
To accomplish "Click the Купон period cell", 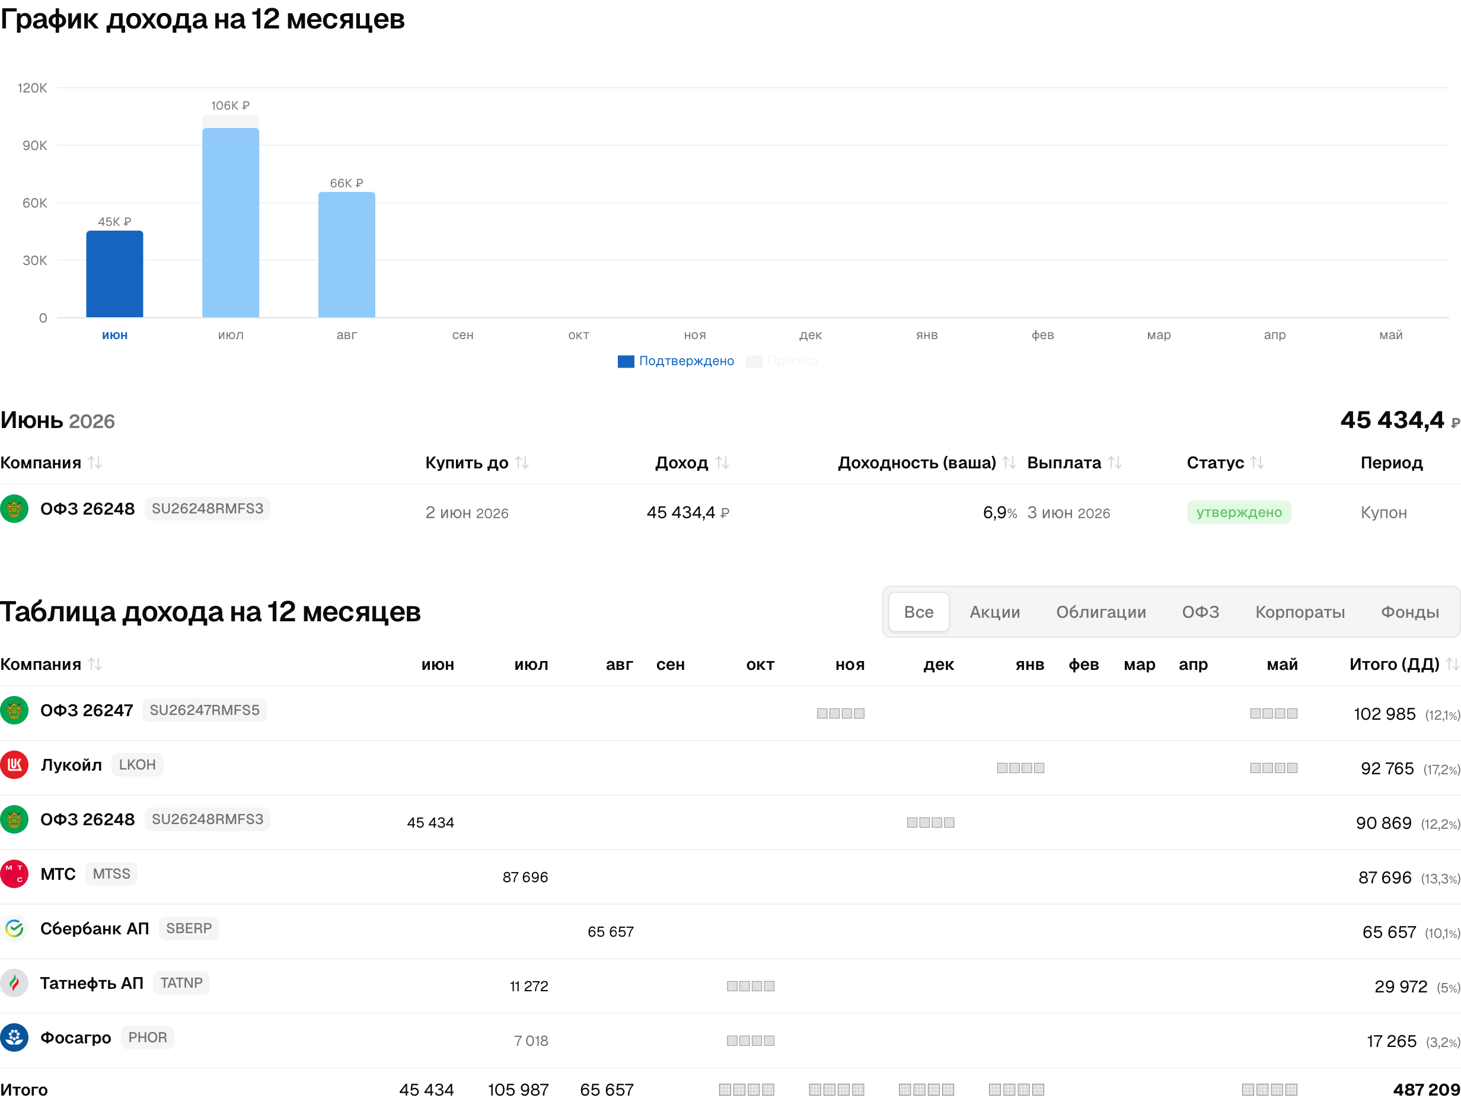I will coord(1383,513).
